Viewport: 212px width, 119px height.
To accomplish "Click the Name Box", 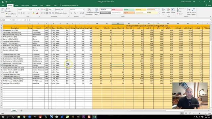I will click(6, 20).
